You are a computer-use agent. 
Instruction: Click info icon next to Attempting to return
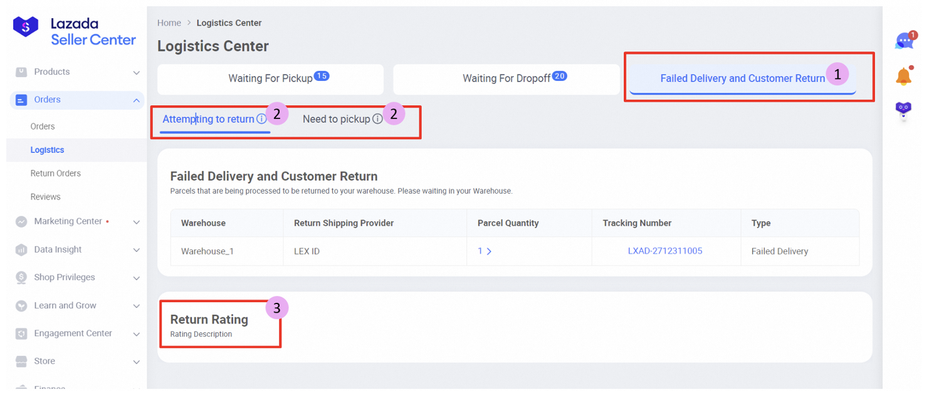click(261, 119)
